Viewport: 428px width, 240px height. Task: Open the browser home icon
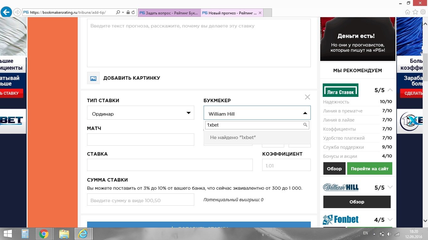(x=407, y=12)
